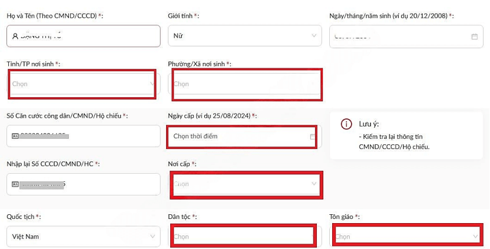Expand the Tỉnh/TP nơi sinh dropdown
This screenshot has height=249, width=490.
click(82, 84)
